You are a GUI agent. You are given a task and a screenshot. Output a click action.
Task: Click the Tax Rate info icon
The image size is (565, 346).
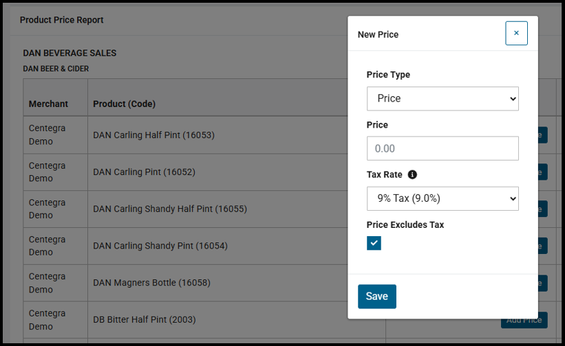click(412, 174)
